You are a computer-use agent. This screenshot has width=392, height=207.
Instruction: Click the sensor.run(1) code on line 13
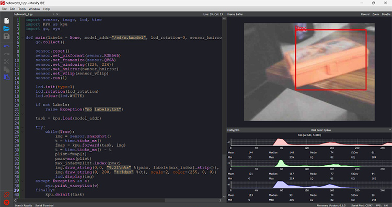point(51,78)
